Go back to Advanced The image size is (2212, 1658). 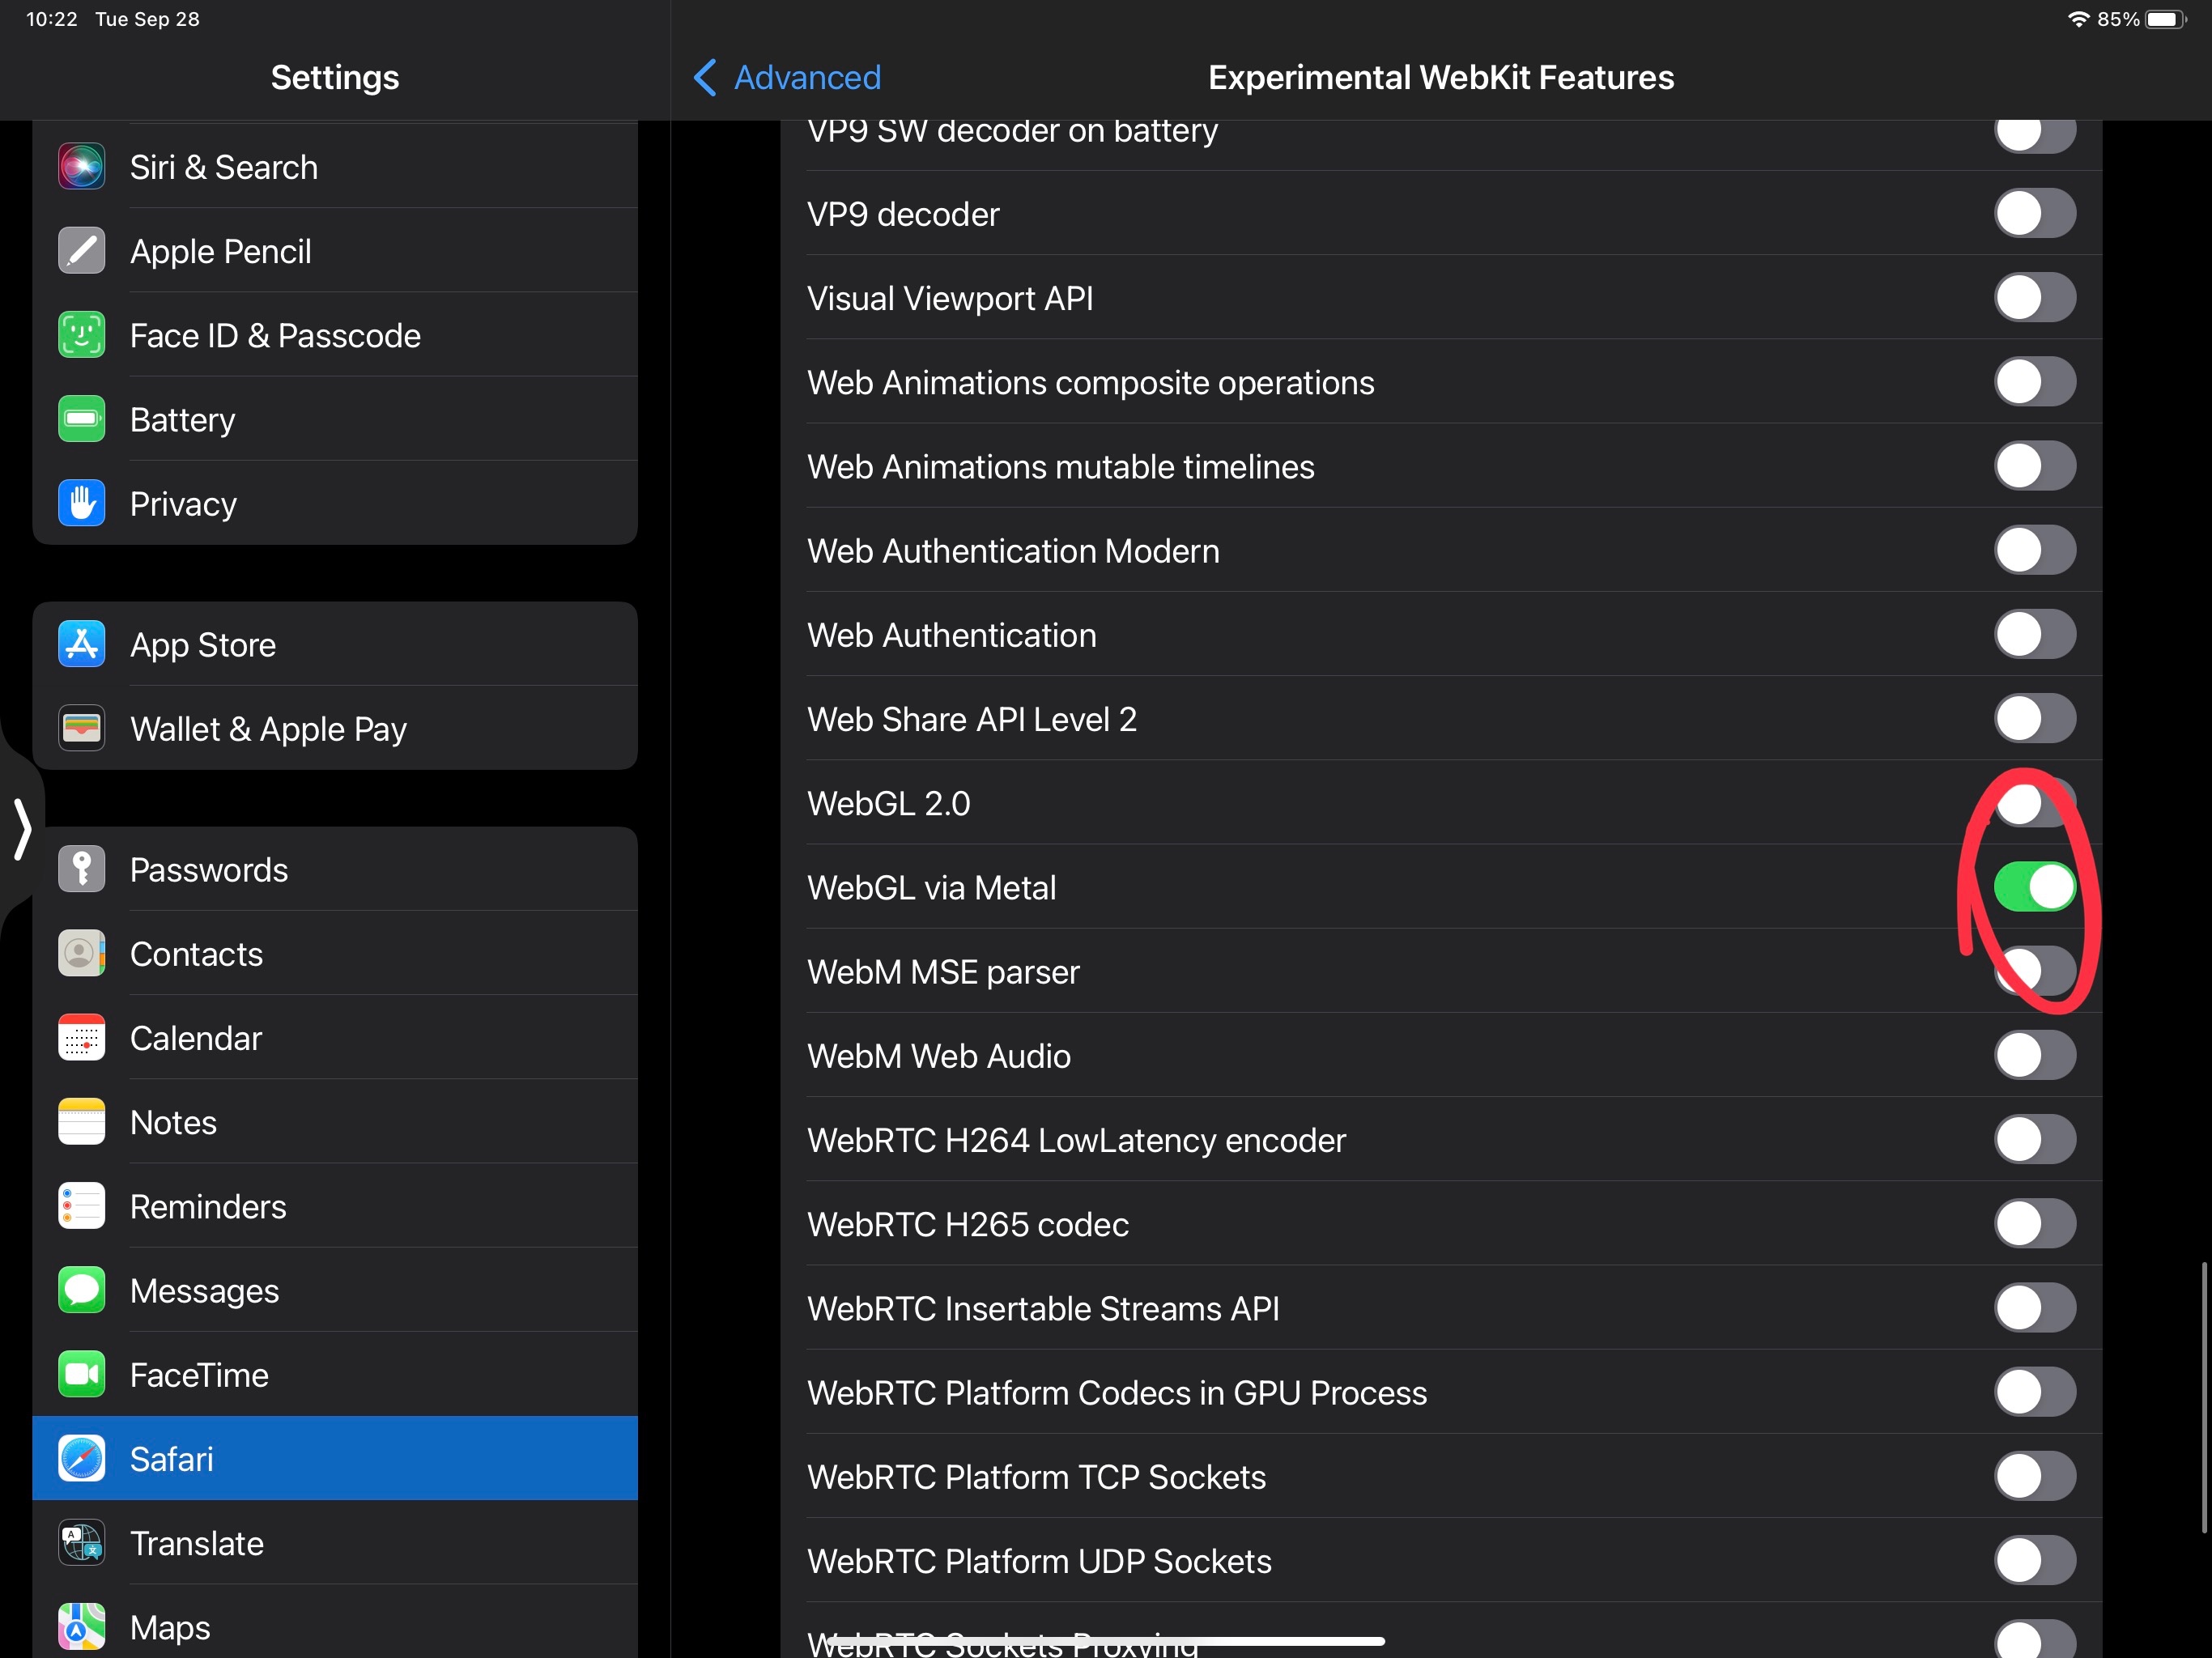click(787, 77)
